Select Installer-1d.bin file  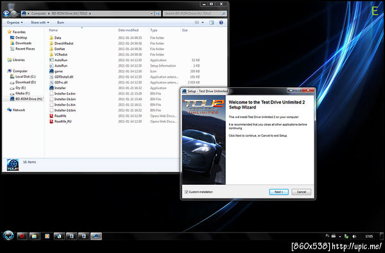(x=65, y=110)
